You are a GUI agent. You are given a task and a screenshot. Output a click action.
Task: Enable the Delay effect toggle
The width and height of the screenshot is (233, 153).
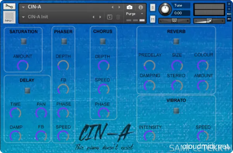coord(27,91)
